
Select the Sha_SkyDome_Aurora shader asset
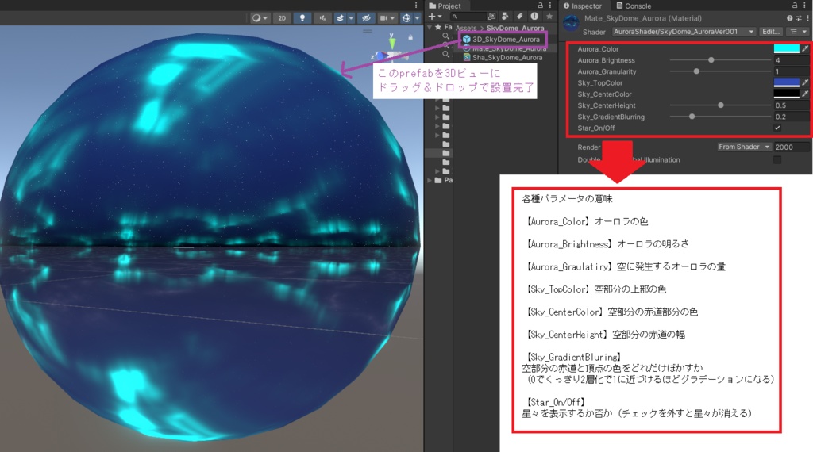point(503,57)
